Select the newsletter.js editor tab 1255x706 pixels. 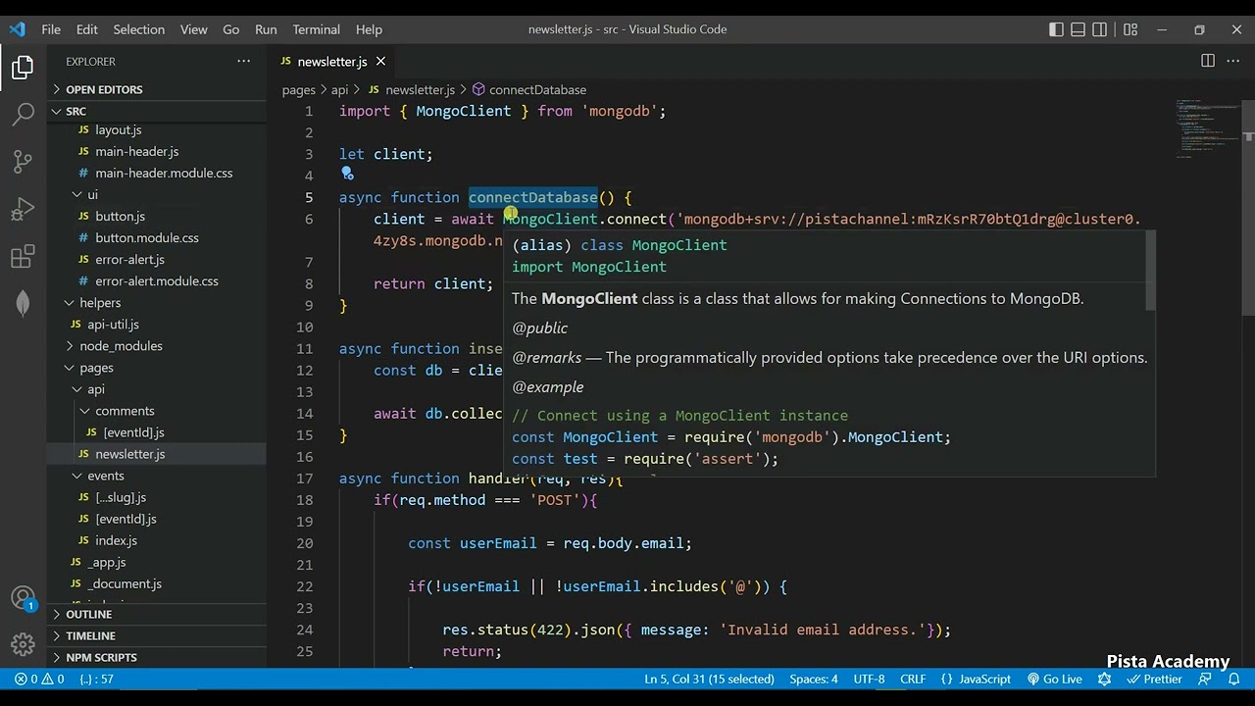tap(332, 62)
